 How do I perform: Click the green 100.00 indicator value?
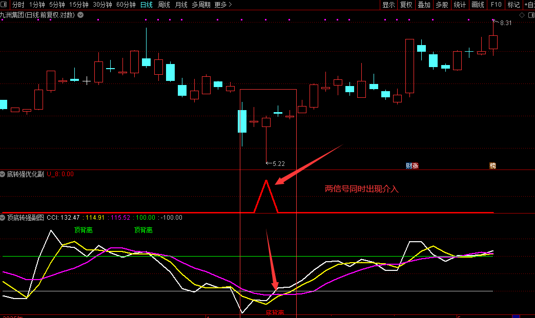[x=146, y=218]
